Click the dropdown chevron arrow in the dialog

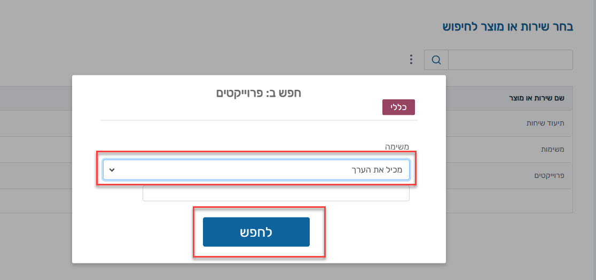point(112,170)
